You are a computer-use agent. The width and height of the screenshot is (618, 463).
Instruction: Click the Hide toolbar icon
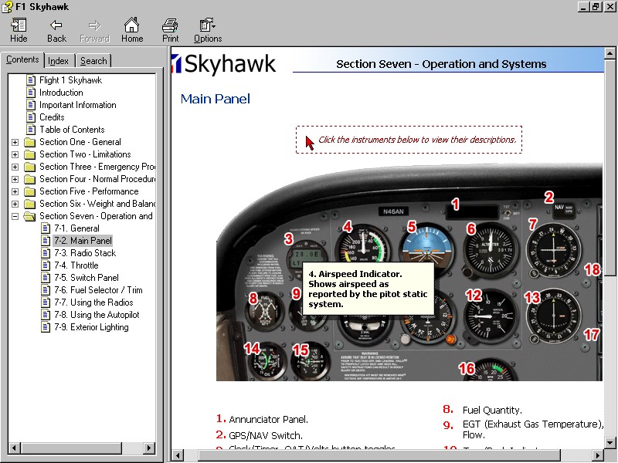click(x=19, y=30)
